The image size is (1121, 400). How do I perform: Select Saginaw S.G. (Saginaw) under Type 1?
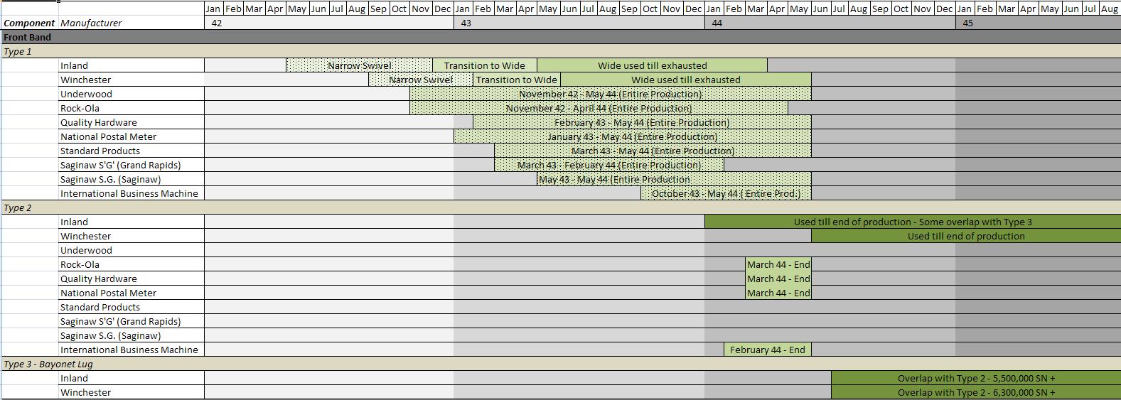pos(132,179)
